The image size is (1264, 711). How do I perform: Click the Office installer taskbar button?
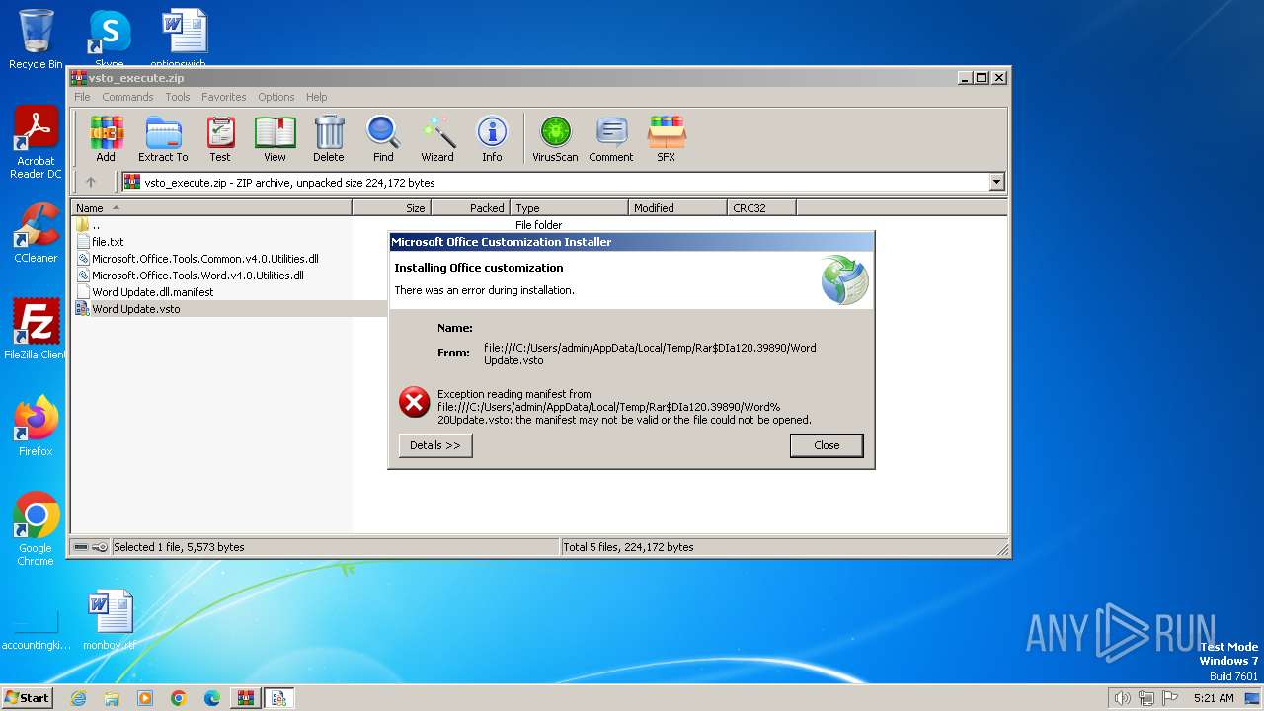pos(279,698)
